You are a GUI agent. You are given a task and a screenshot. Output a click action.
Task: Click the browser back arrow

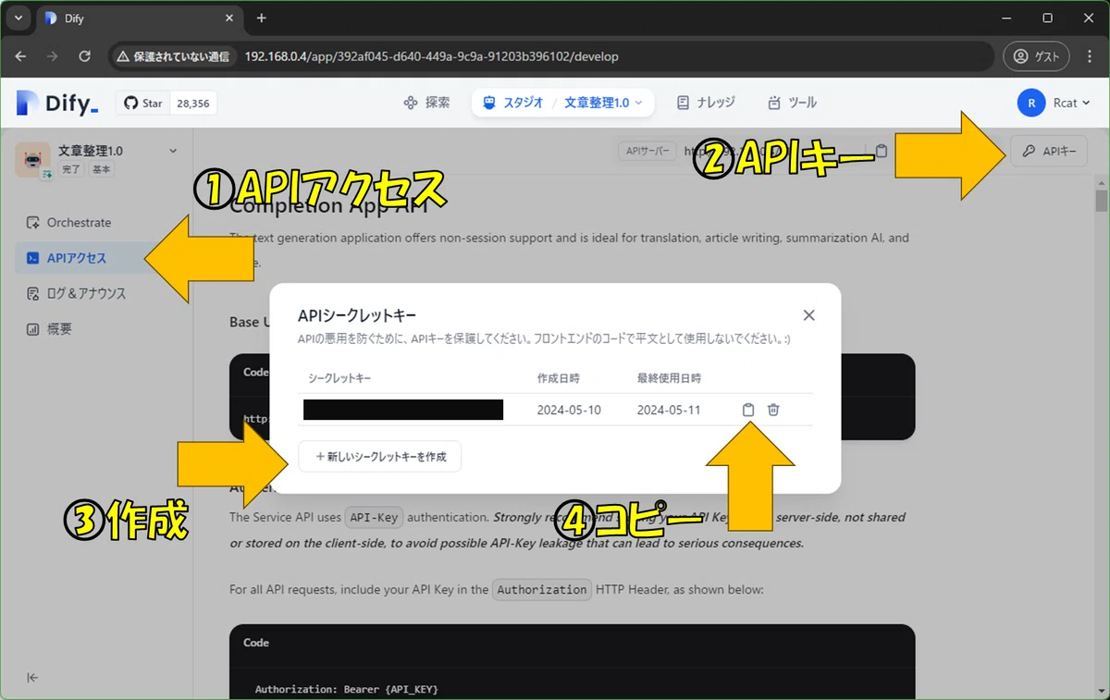click(21, 56)
